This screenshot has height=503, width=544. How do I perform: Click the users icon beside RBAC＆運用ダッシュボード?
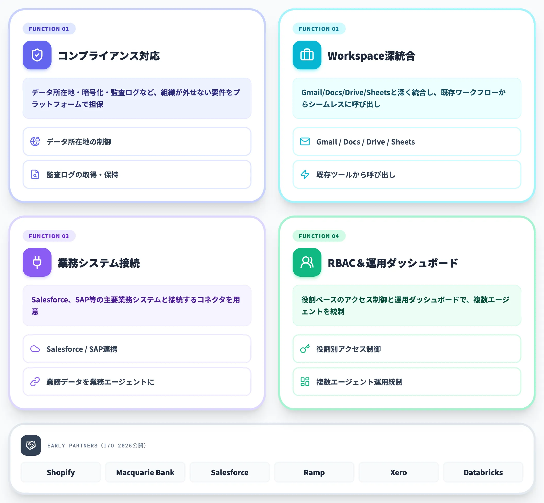(x=307, y=262)
